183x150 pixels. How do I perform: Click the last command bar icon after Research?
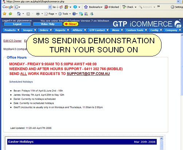91,14
